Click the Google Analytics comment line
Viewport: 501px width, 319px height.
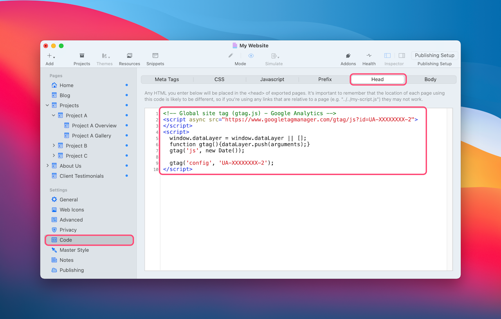click(250, 113)
